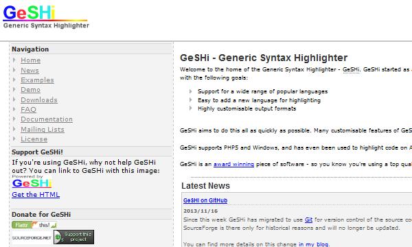Click the Git link in the news post
The width and height of the screenshot is (412, 247).
308,220
